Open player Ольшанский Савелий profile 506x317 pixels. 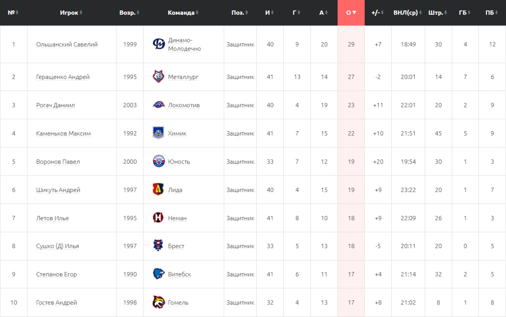point(67,44)
